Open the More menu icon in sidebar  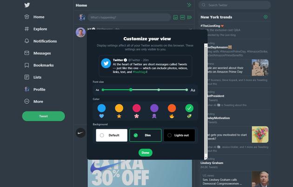(x=27, y=101)
